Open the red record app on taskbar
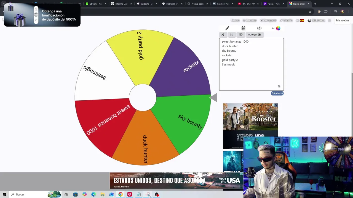The width and height of the screenshot is (353, 198). (x=130, y=194)
